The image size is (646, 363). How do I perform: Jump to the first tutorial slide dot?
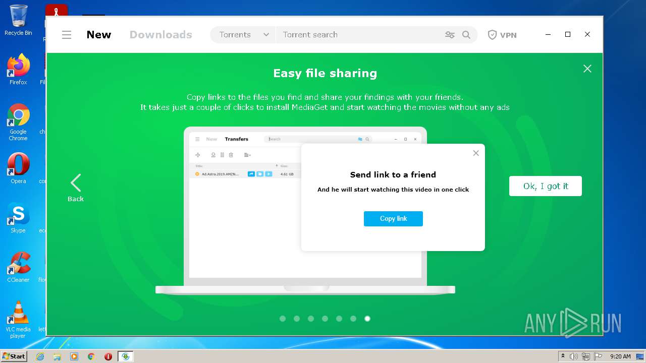[283, 319]
